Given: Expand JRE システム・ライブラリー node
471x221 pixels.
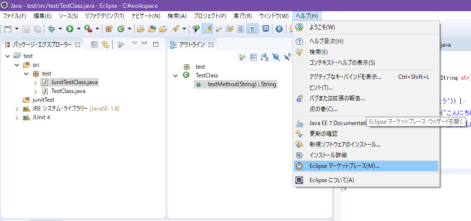Looking at the screenshot, I should click(x=17, y=109).
